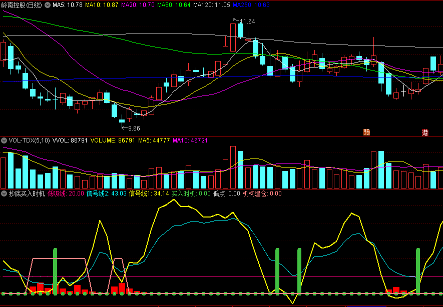The height and width of the screenshot is (307, 443).
Task: Click the MA60: 10.64 label
Action: [174, 5]
